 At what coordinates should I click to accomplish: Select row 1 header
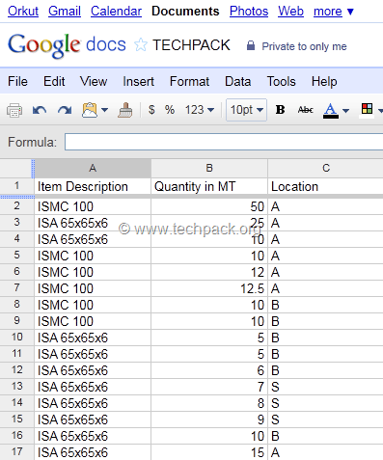pyautogui.click(x=17, y=186)
